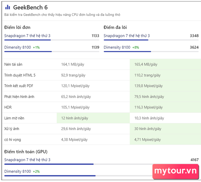
Task: Click the +2% badge
Action: 36,171
